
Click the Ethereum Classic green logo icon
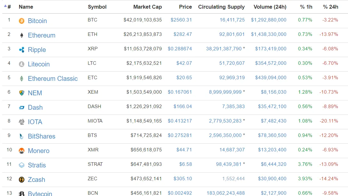coord(21,79)
